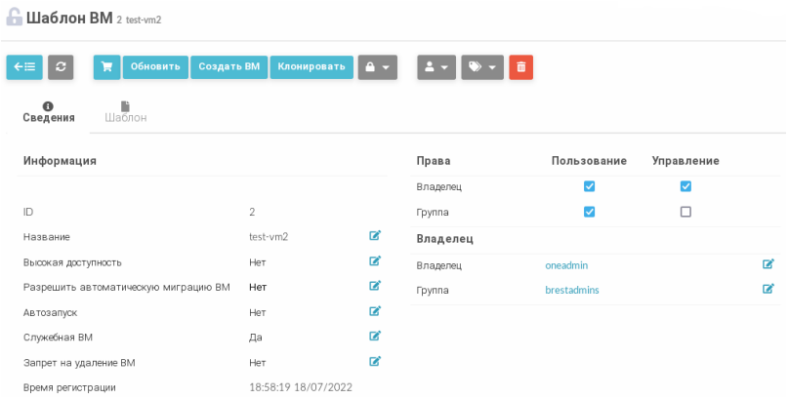
Task: Expand the tags label dropdown
Action: click(x=482, y=66)
